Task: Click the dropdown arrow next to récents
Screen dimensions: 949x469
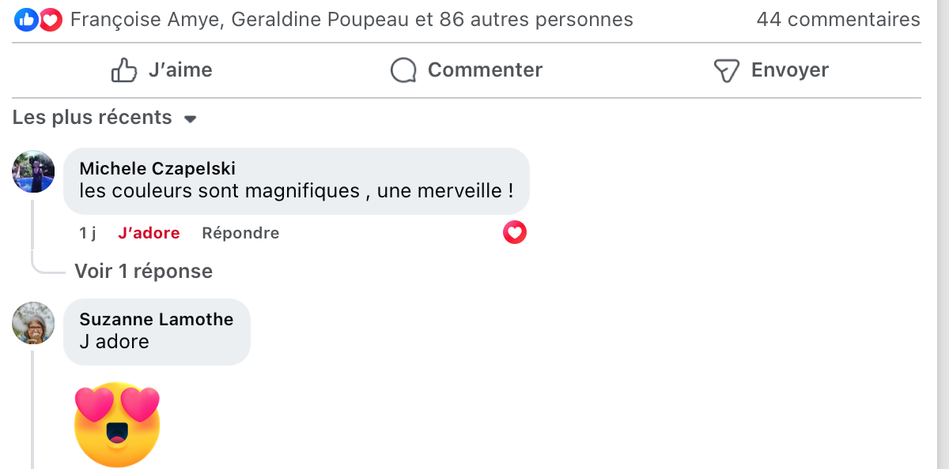Action: 190,119
